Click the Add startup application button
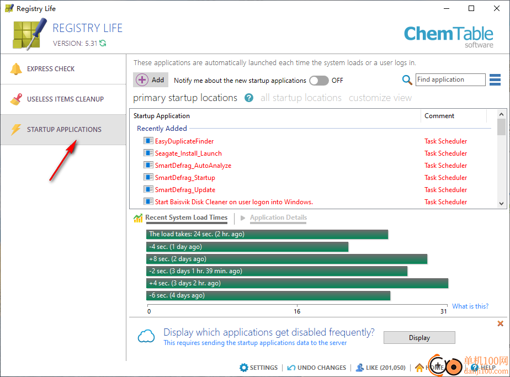Image resolution: width=510 pixels, height=377 pixels. tap(151, 79)
